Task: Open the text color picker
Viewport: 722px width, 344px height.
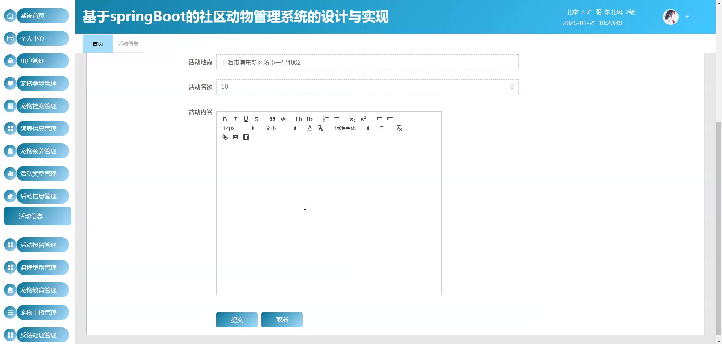Action: tap(309, 128)
